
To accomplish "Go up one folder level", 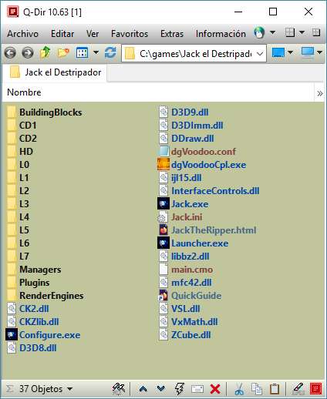I will (45, 52).
